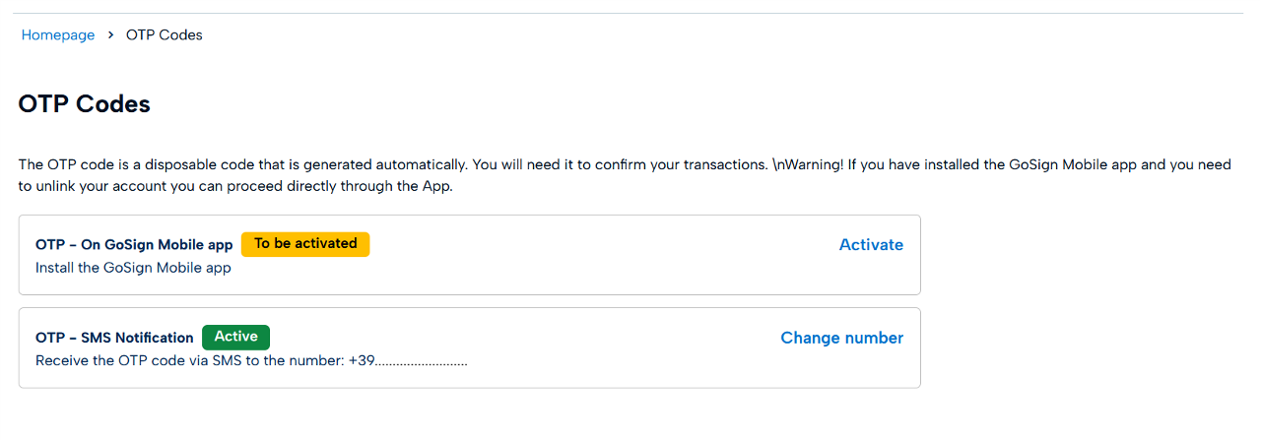Click the masked +39 phone number
1261x440 pixels.
408,360
